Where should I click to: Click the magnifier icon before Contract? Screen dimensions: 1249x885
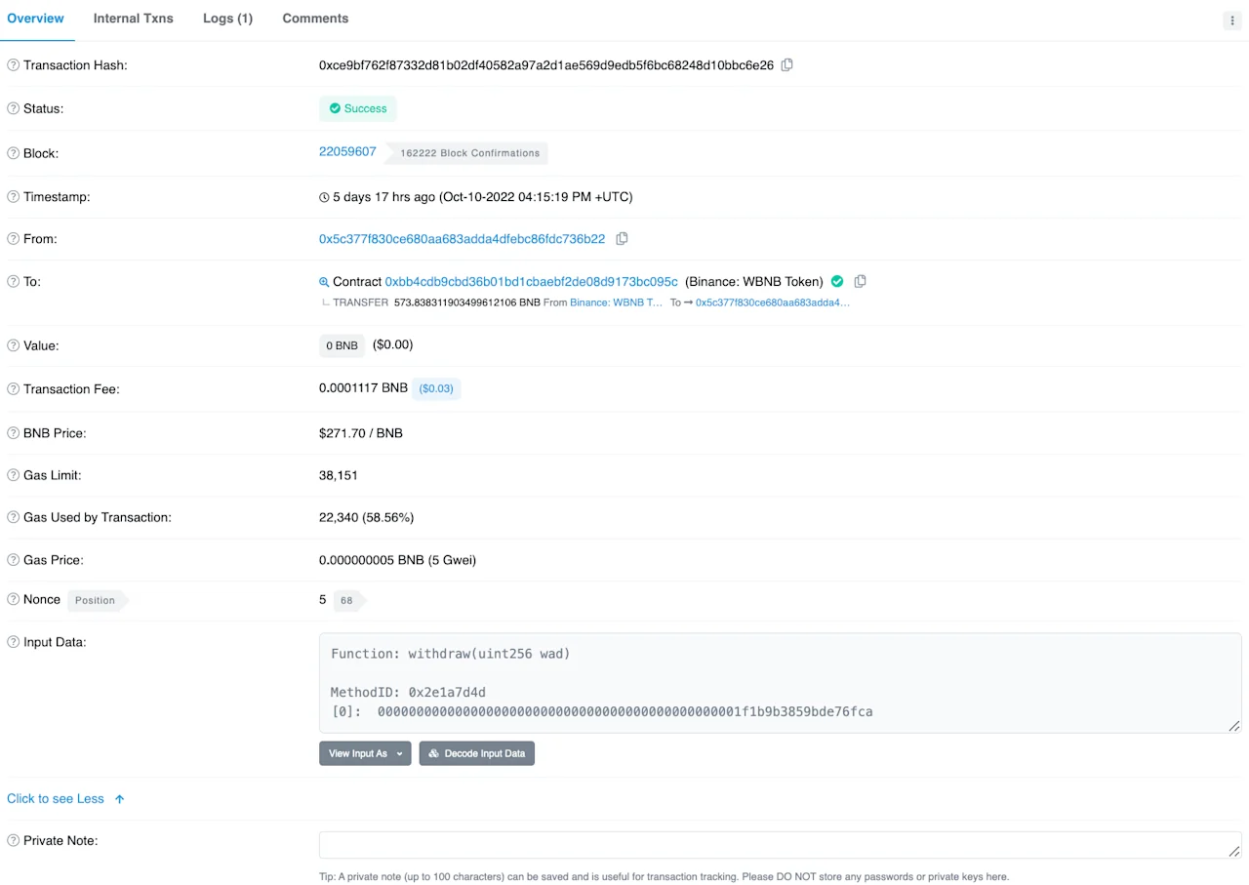[x=324, y=282]
